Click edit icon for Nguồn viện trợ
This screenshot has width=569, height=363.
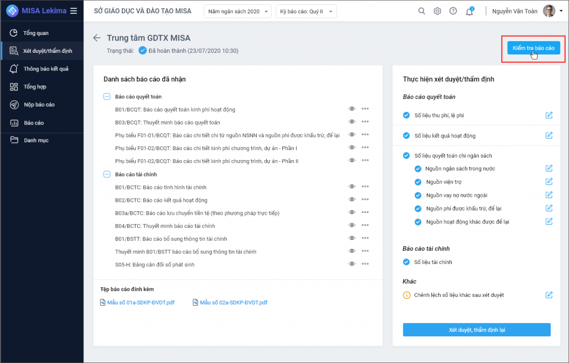[x=549, y=181]
